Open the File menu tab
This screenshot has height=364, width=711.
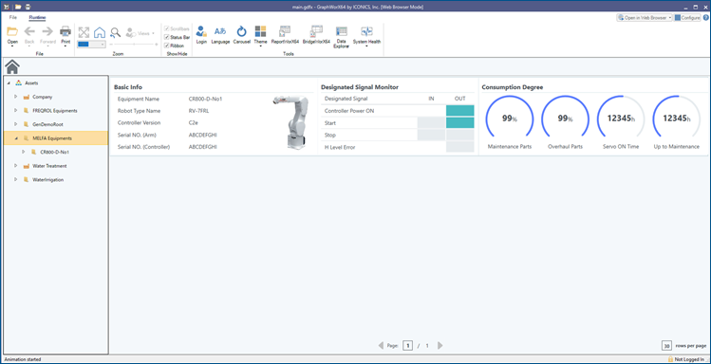(12, 18)
